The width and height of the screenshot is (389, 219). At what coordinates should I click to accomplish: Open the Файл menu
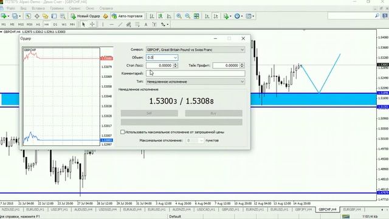pyautogui.click(x=11, y=8)
